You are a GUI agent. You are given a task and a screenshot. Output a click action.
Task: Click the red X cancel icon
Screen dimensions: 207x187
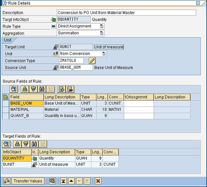(x=98, y=181)
